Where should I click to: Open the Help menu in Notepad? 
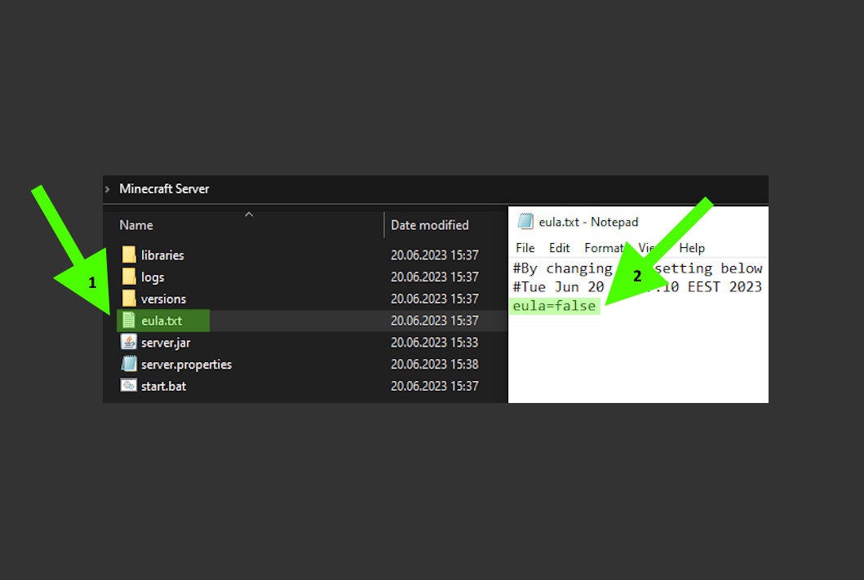coord(692,248)
